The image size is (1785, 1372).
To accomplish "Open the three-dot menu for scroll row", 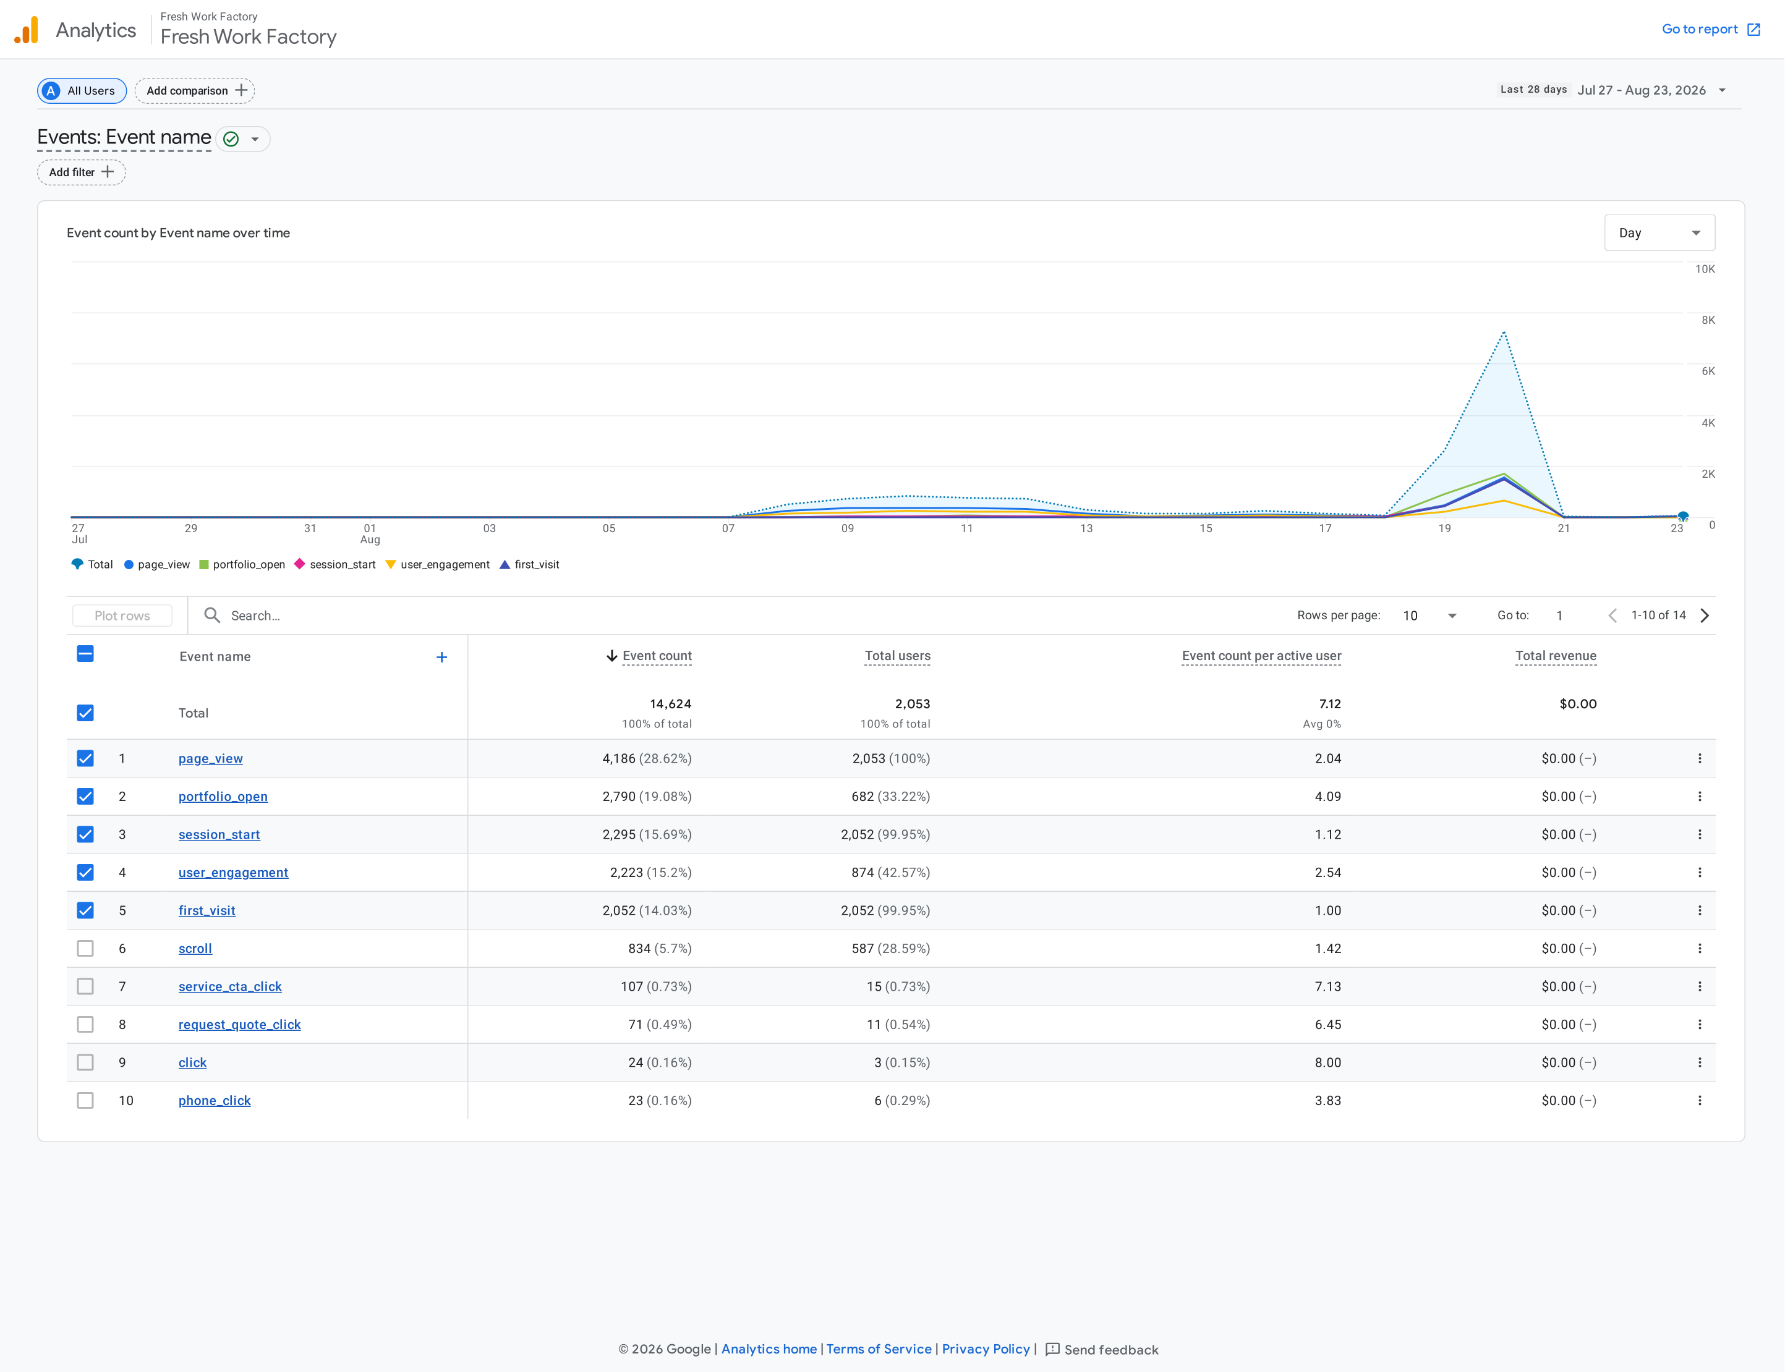I will point(1699,948).
